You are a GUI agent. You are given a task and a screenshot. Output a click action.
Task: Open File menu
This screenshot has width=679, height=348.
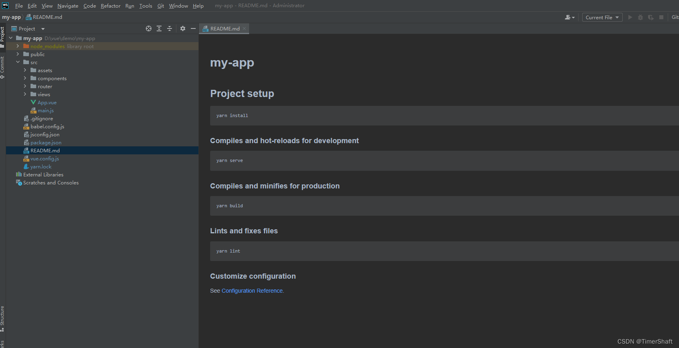tap(19, 6)
